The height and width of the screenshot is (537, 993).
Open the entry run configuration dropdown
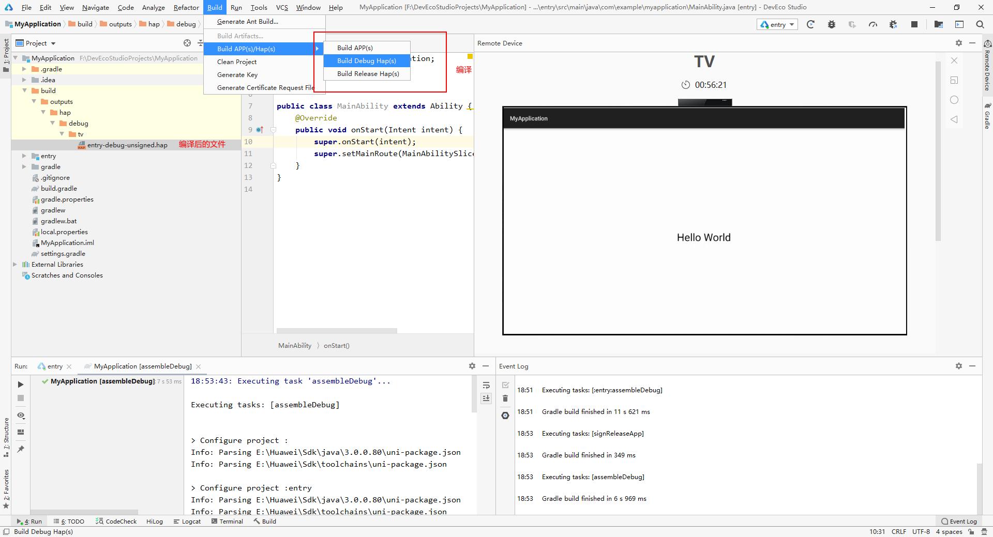[777, 24]
